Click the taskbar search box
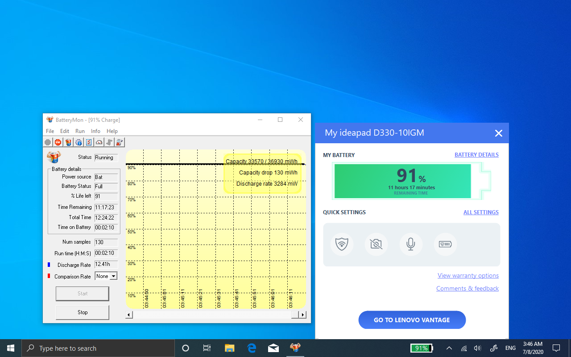The width and height of the screenshot is (571, 357). click(98, 348)
